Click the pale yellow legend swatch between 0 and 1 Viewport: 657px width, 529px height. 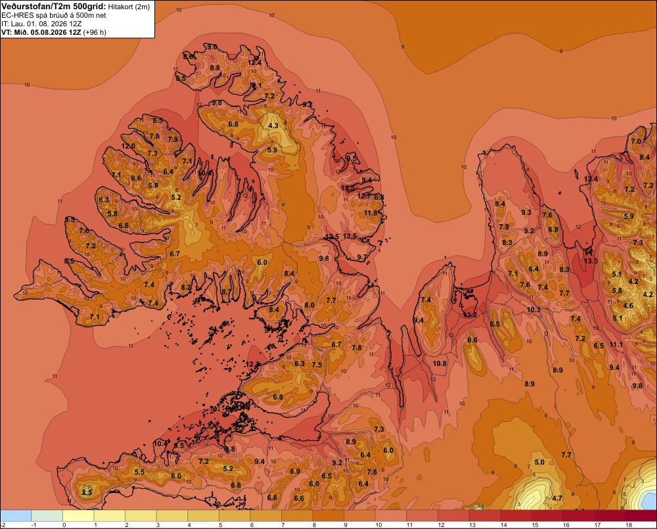click(x=78, y=516)
